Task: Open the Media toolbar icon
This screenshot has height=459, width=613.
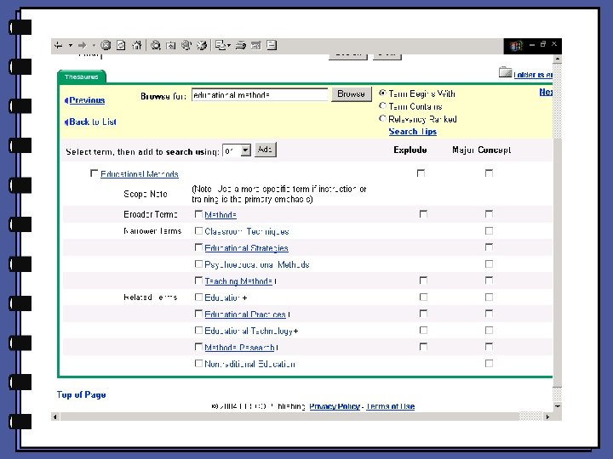Action: click(x=186, y=45)
